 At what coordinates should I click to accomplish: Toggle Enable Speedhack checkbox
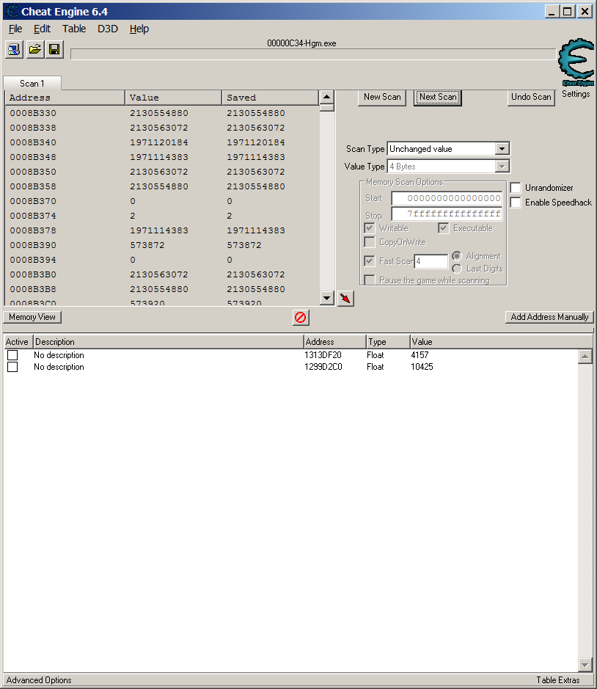click(516, 203)
